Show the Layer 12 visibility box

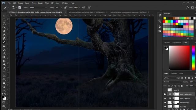(x=165, y=90)
